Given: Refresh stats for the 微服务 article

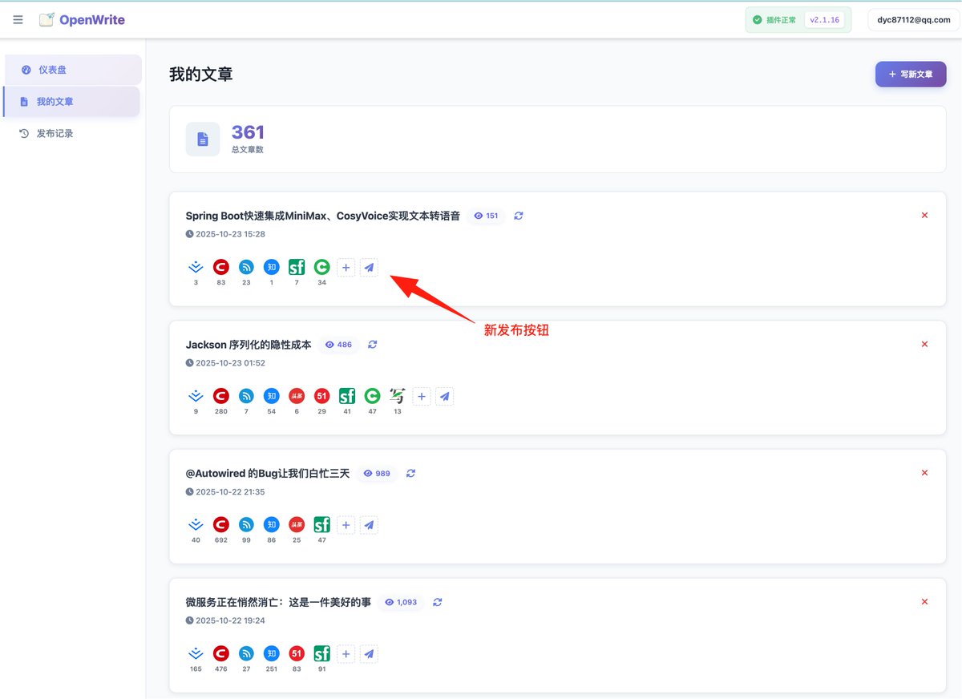Looking at the screenshot, I should click(438, 602).
